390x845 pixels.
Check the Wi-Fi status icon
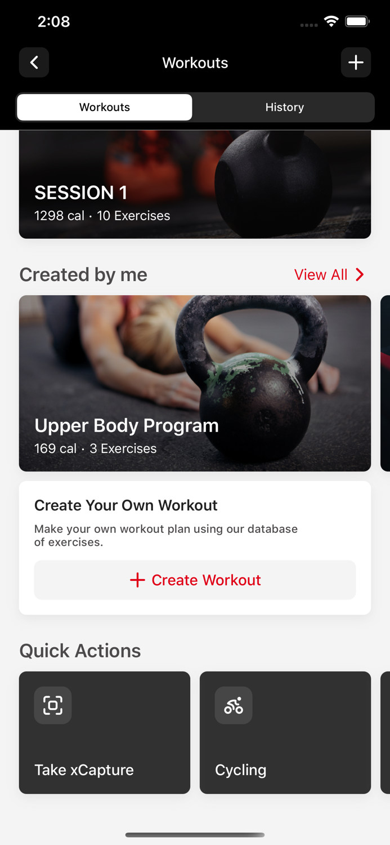click(x=331, y=21)
